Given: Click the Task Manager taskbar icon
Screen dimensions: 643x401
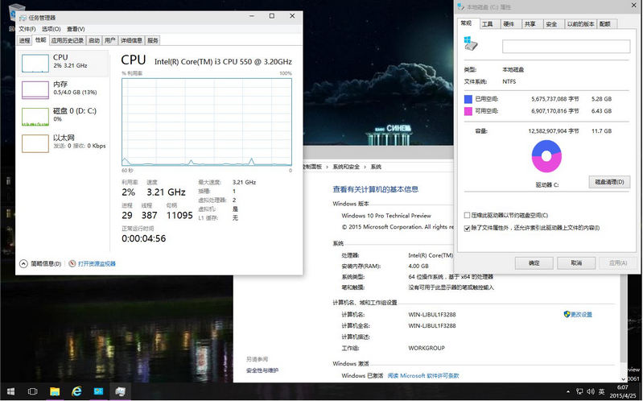Looking at the screenshot, I should click(x=120, y=391).
